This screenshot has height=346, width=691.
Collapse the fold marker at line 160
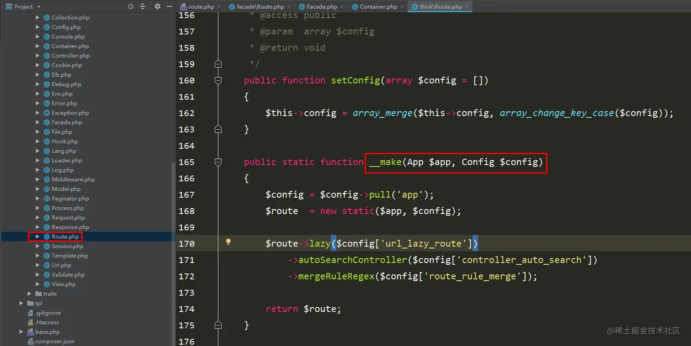pos(218,80)
